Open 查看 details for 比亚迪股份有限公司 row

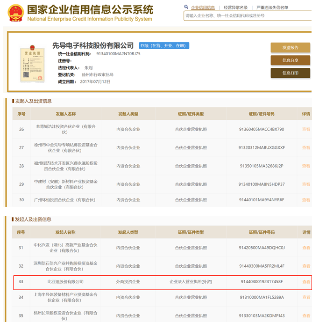306,282
